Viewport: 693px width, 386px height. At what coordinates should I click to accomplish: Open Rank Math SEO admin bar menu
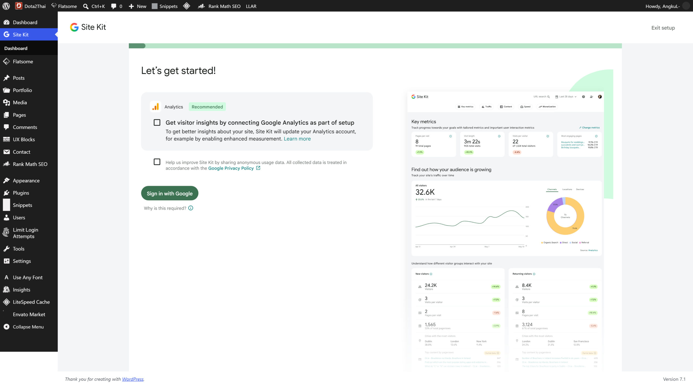pyautogui.click(x=219, y=6)
